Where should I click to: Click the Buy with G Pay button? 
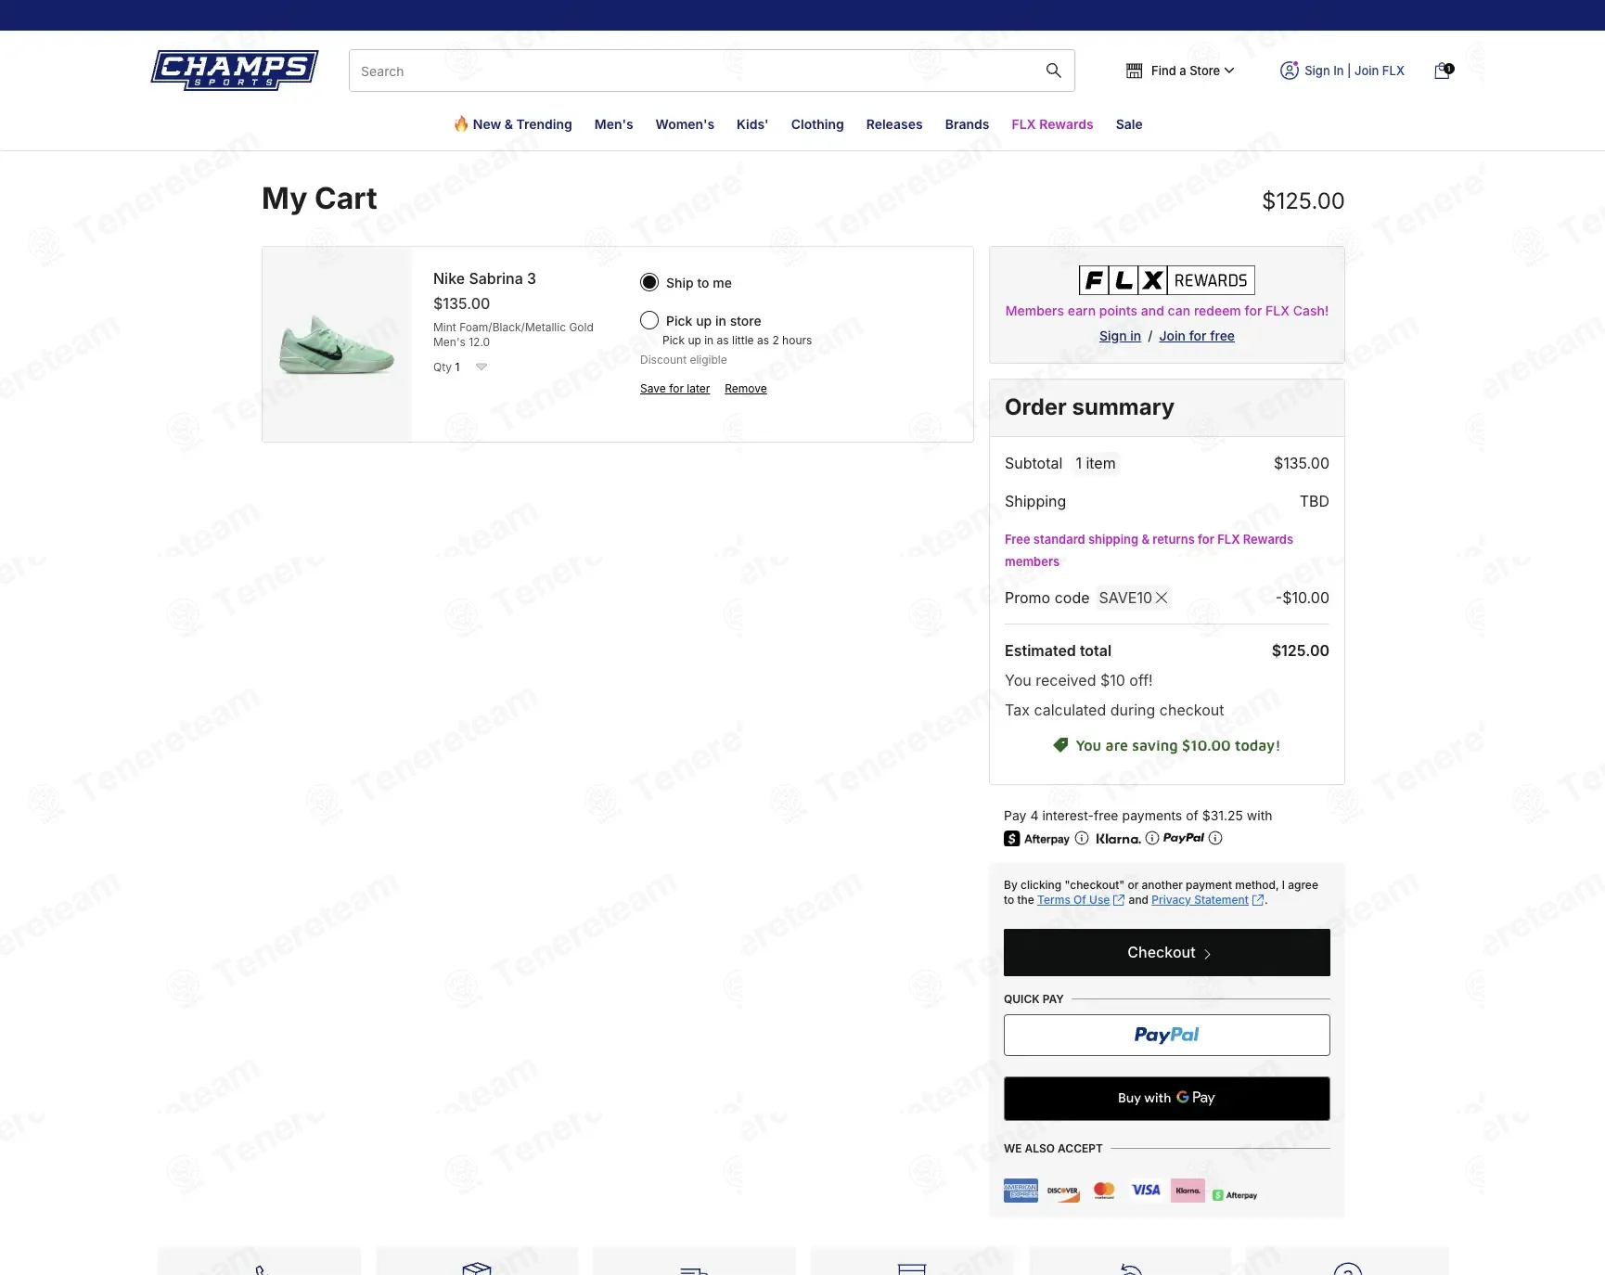[1167, 1098]
